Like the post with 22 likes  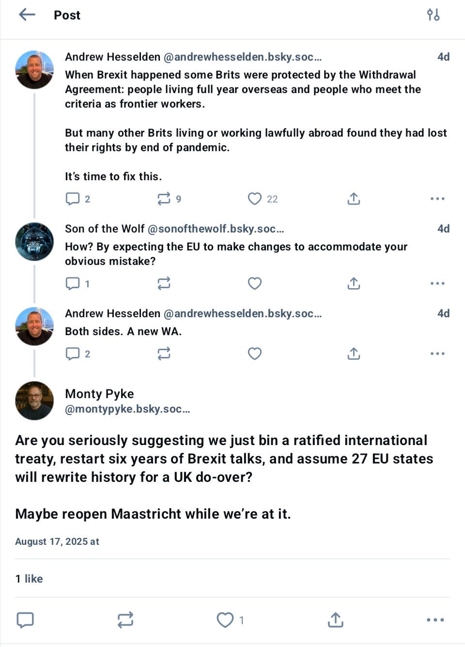[x=255, y=199]
